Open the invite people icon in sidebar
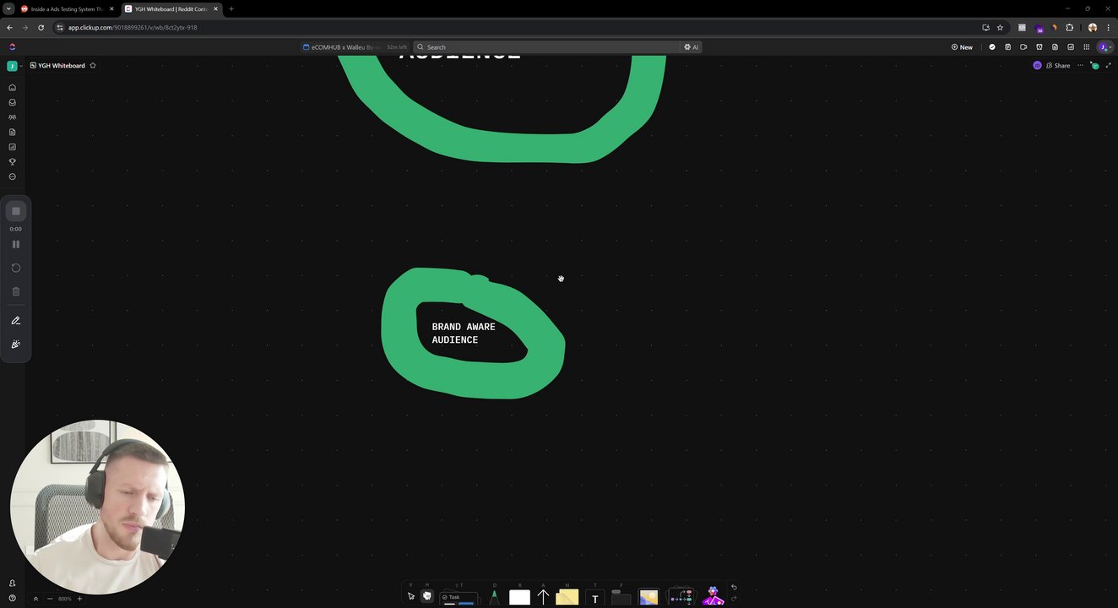The image size is (1118, 608). click(12, 584)
